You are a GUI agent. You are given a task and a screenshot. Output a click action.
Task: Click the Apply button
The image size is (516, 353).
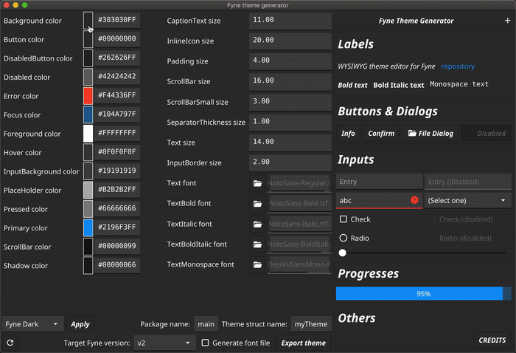[x=80, y=324]
